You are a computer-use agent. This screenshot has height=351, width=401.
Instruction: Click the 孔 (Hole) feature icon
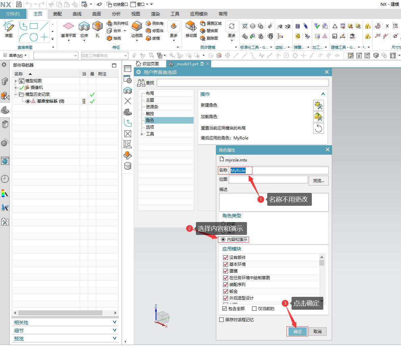[97, 26]
